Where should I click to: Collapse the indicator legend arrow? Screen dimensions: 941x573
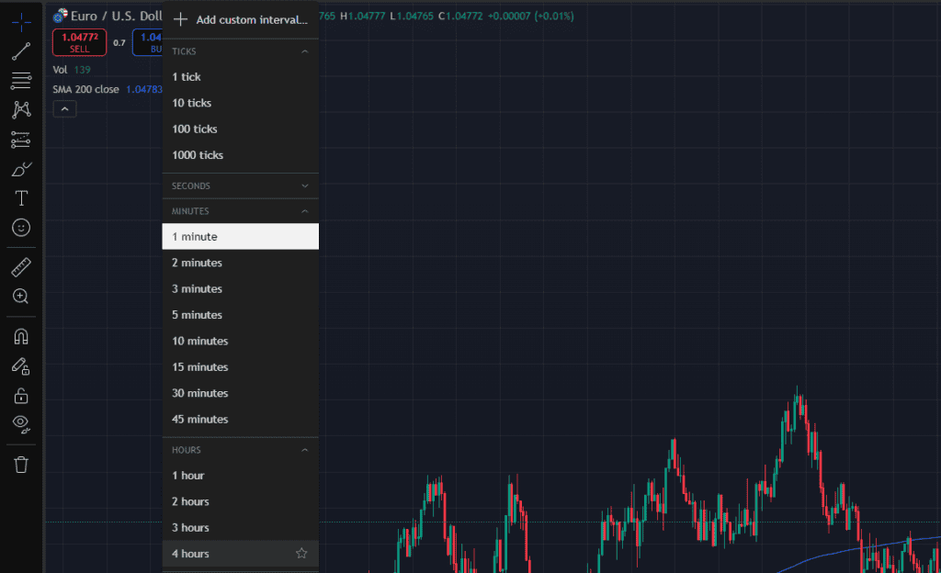(x=64, y=108)
